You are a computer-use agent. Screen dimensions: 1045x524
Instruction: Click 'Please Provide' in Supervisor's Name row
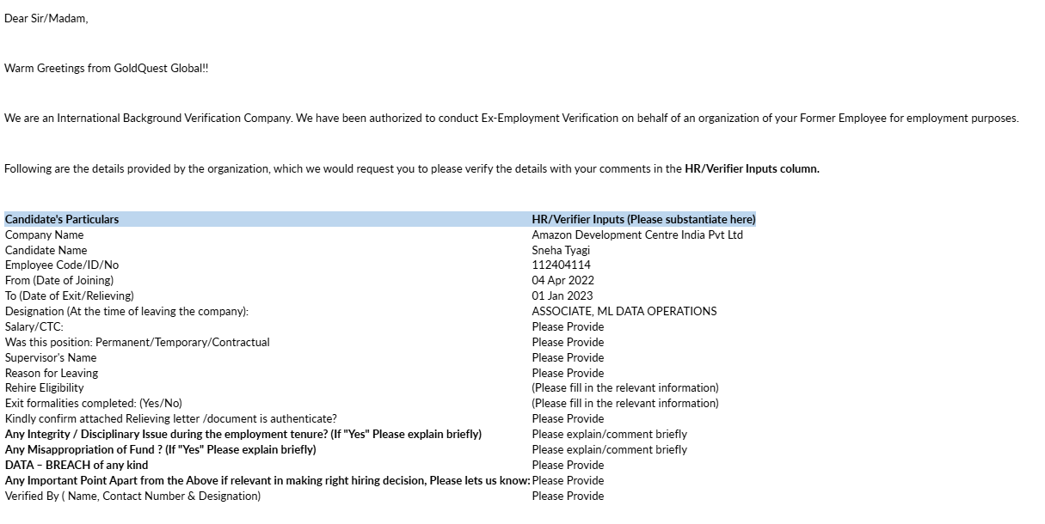tap(568, 358)
